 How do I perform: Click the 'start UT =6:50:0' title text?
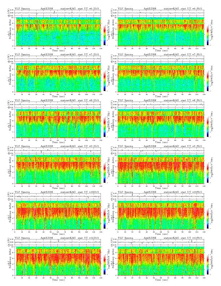click(191, 9)
